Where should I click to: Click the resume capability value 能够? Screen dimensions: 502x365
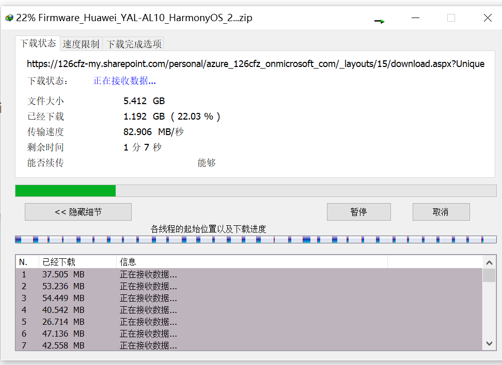click(x=207, y=163)
